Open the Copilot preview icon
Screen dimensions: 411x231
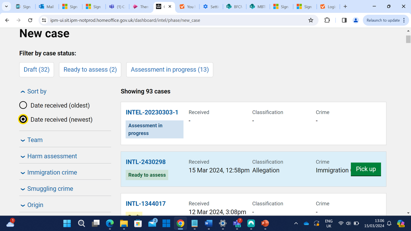(401, 223)
